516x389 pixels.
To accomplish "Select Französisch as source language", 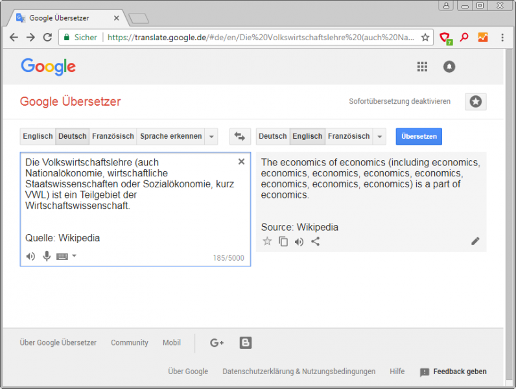I will [113, 136].
